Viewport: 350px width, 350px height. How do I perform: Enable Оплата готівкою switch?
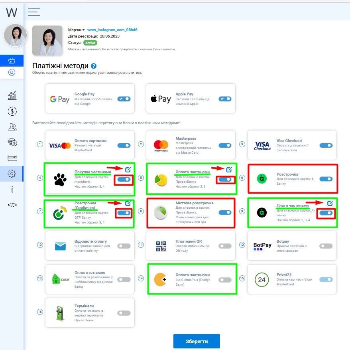click(124, 280)
